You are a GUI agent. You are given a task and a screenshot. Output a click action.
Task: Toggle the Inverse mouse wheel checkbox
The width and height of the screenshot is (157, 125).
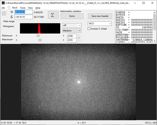(89, 29)
